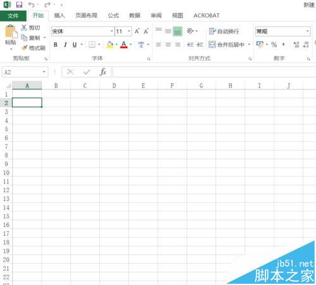The width and height of the screenshot is (316, 285).
Task: Apply yellow fill color to cell
Action: coord(110,45)
